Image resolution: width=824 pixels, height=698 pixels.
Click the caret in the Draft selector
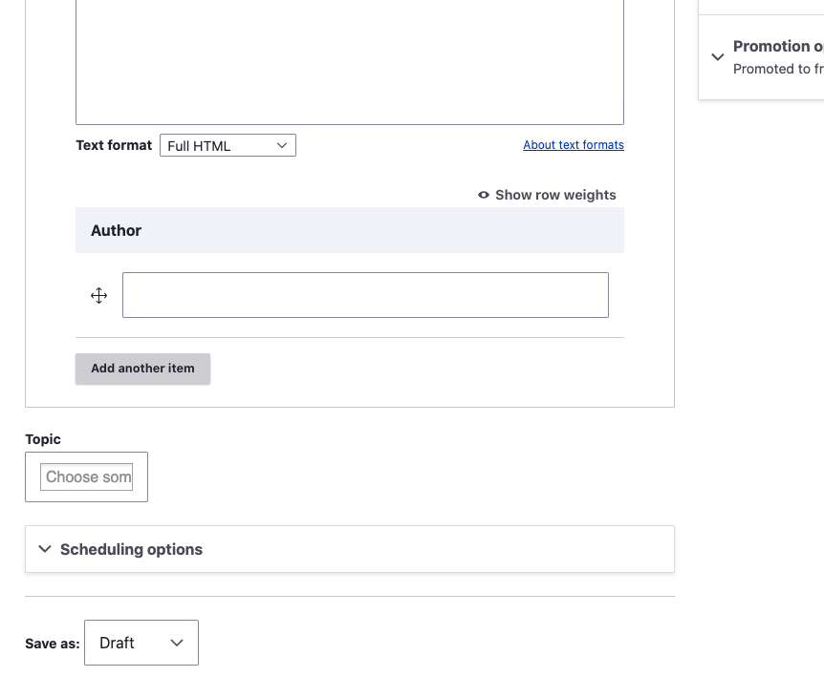click(x=177, y=643)
